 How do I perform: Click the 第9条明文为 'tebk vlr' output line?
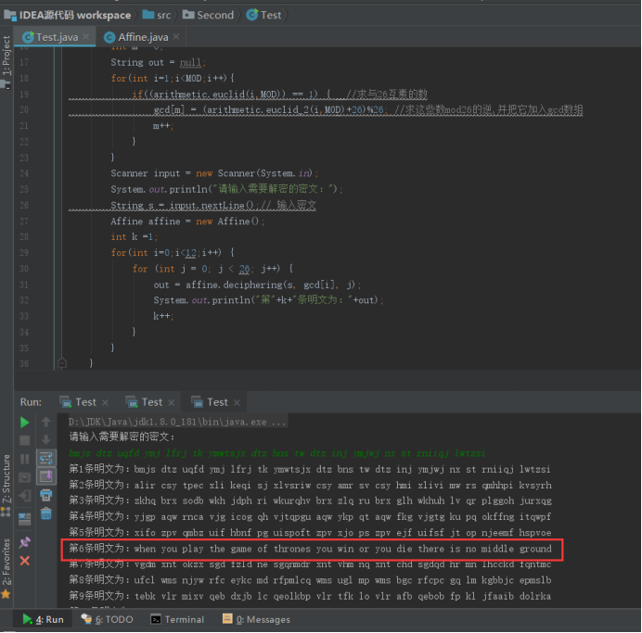point(310,596)
